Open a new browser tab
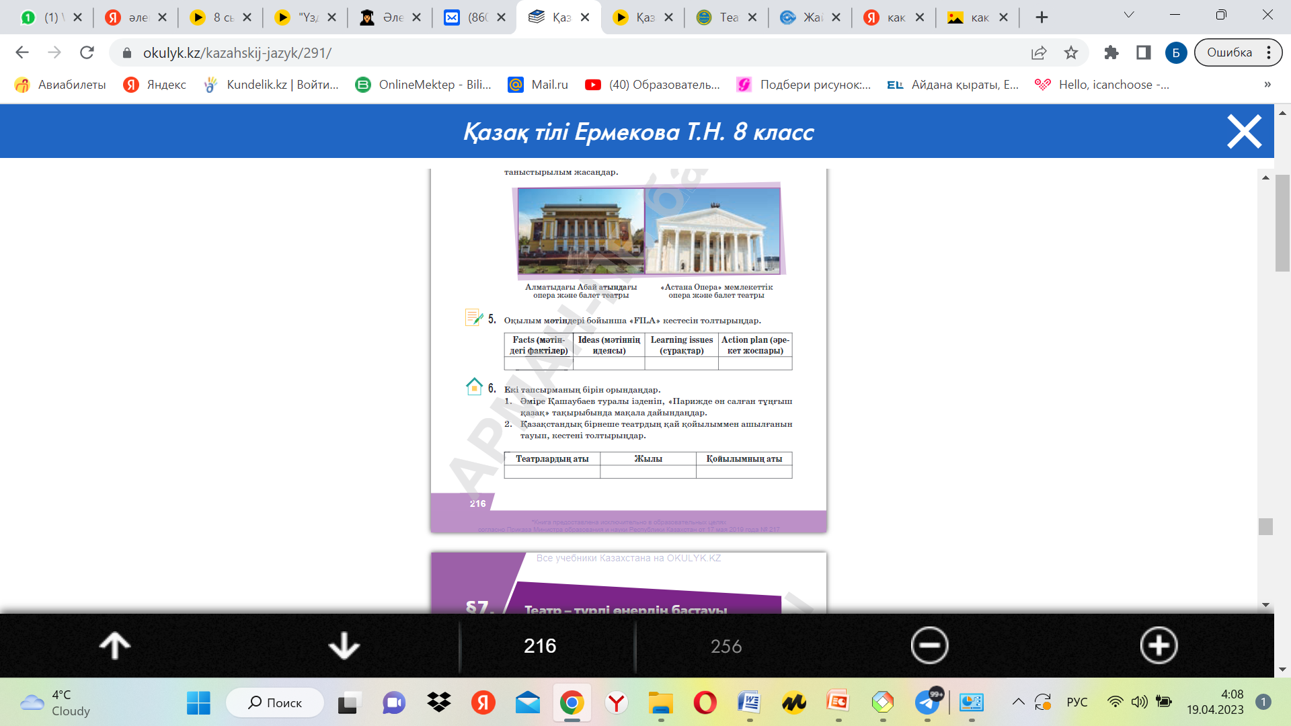Image resolution: width=1291 pixels, height=726 pixels. 1042,17
